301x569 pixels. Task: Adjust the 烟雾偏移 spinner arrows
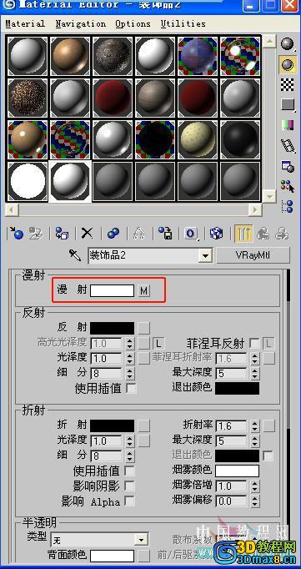click(255, 501)
